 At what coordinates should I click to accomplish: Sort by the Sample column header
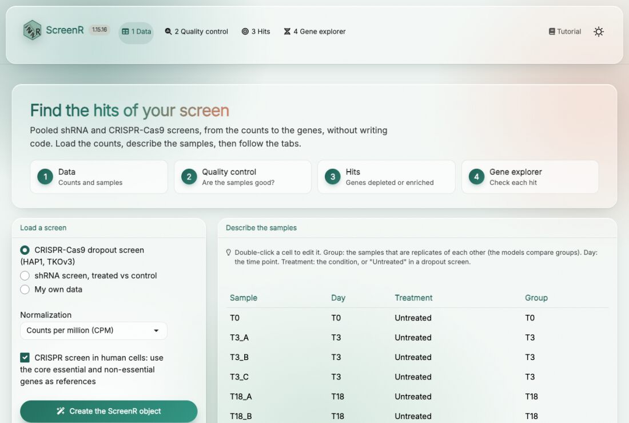coord(244,298)
